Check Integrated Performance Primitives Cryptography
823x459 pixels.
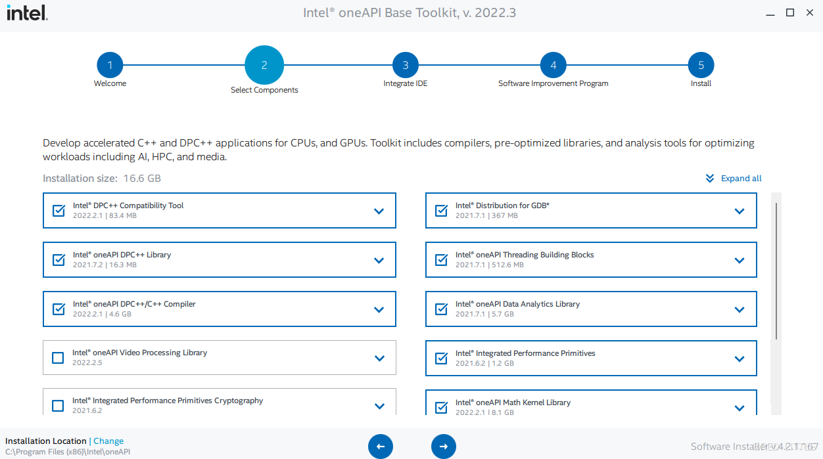[x=58, y=406]
